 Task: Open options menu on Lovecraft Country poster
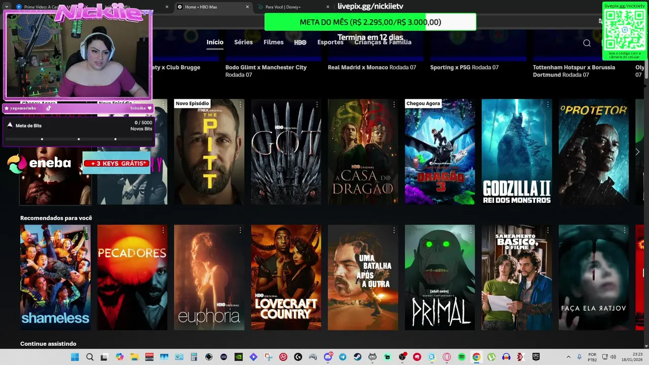tap(317, 230)
